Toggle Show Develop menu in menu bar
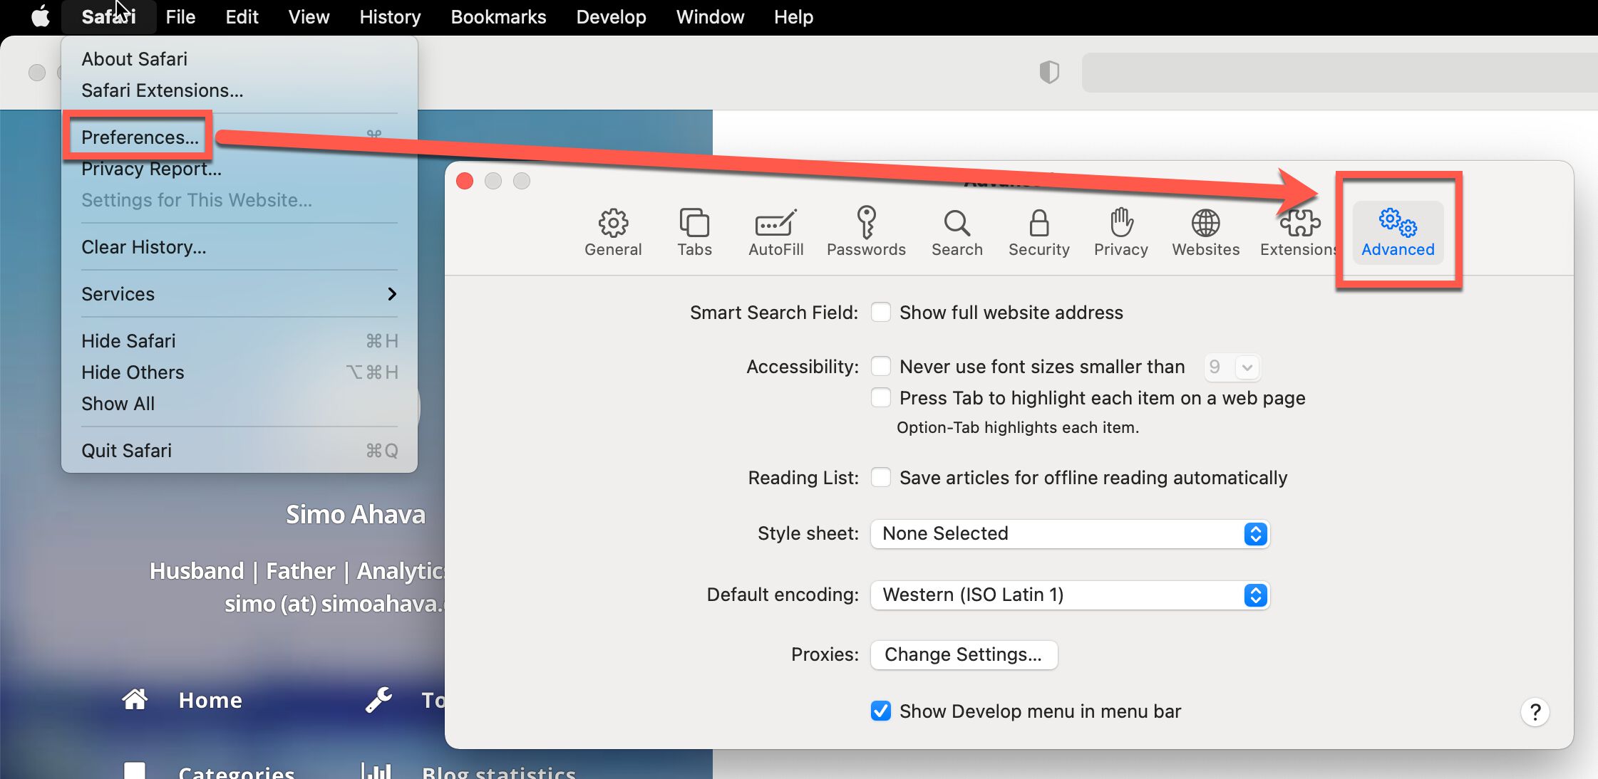 tap(879, 711)
